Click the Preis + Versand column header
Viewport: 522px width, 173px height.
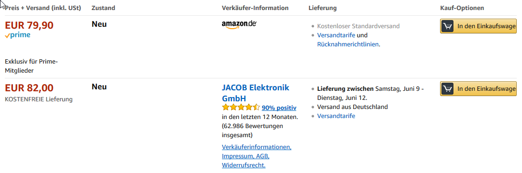coord(43,8)
